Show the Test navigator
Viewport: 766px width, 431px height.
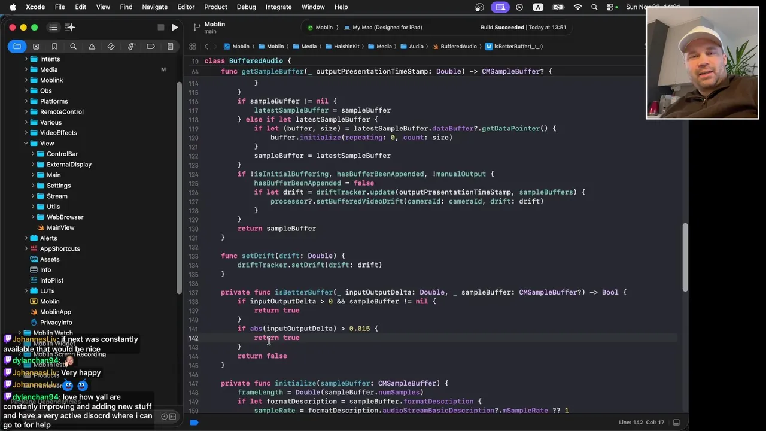point(111,46)
